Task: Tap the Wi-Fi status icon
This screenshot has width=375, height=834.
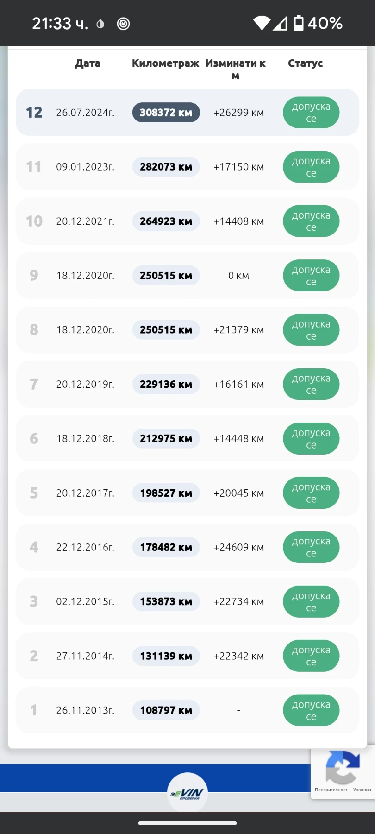Action: coord(262,23)
